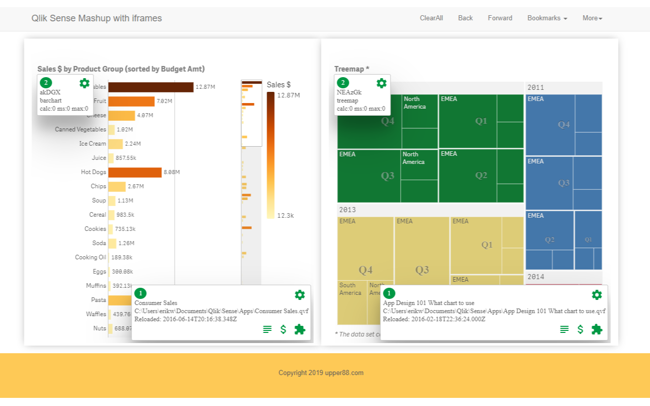The width and height of the screenshot is (650, 406).
Task: Click the bar chart mini-map scroll thumb
Action: tap(251, 113)
